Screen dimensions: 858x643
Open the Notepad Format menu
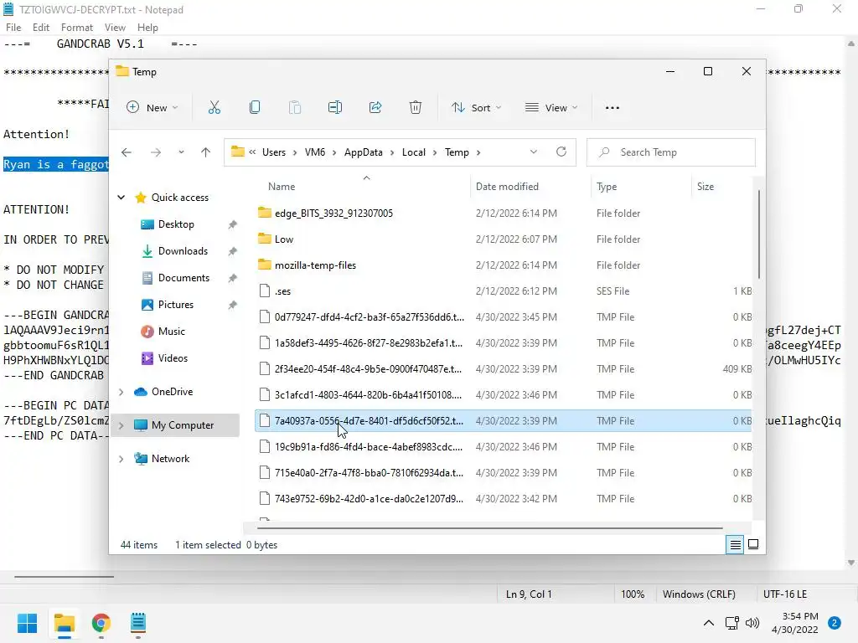(x=76, y=28)
